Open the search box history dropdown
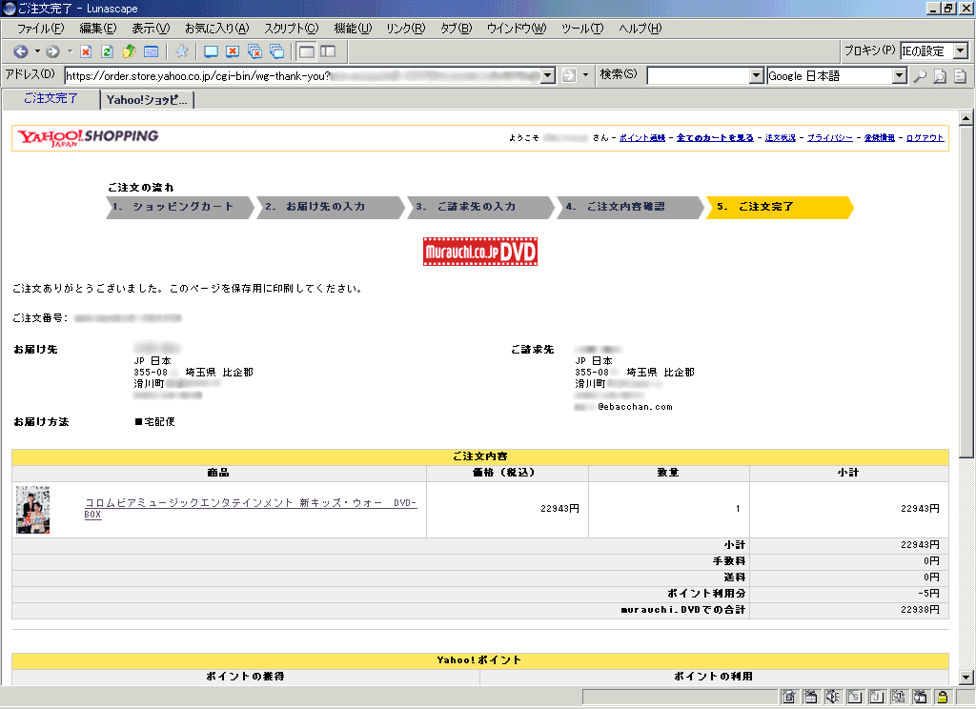The height and width of the screenshot is (709, 976). pos(756,76)
